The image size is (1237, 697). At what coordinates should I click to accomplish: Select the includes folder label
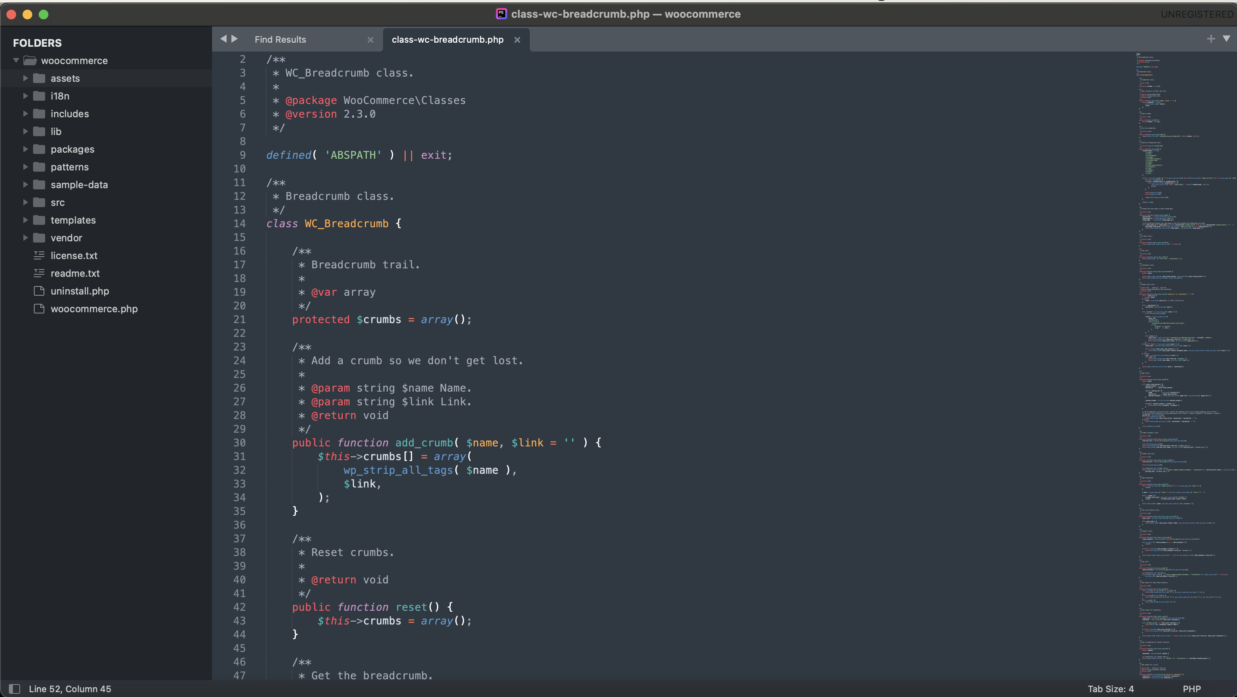tap(70, 114)
